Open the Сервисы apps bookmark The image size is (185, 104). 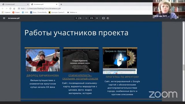[6, 12]
